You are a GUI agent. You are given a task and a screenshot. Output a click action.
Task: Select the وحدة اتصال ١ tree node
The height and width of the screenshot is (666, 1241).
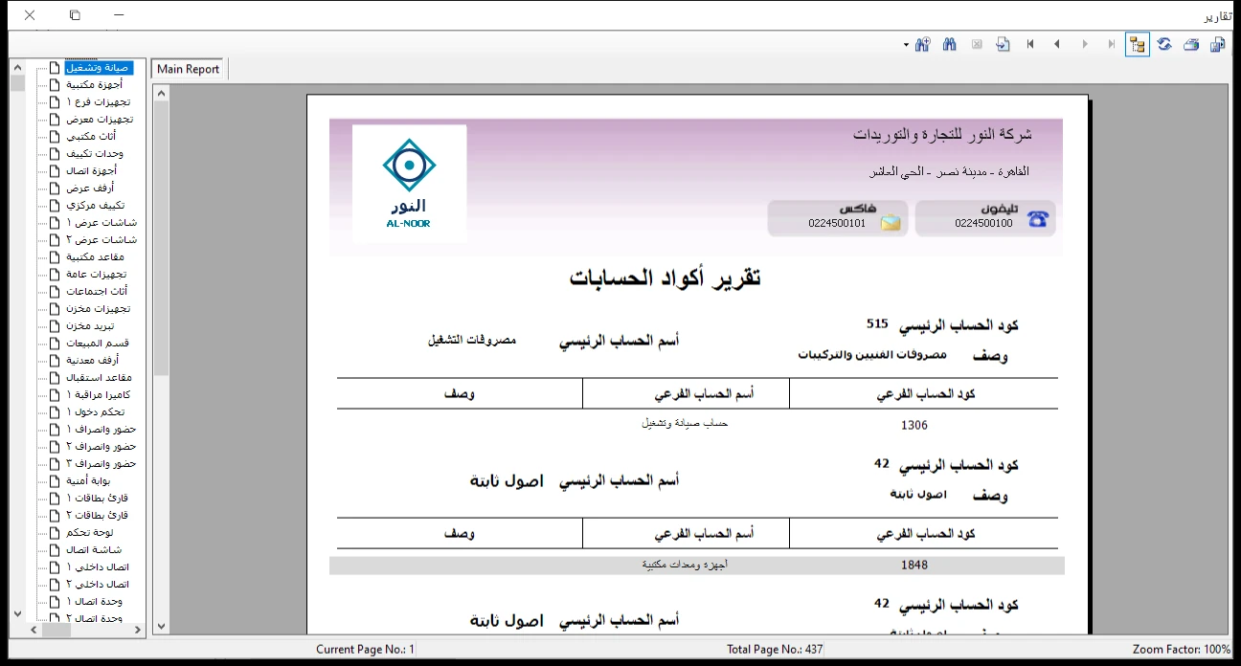(95, 602)
